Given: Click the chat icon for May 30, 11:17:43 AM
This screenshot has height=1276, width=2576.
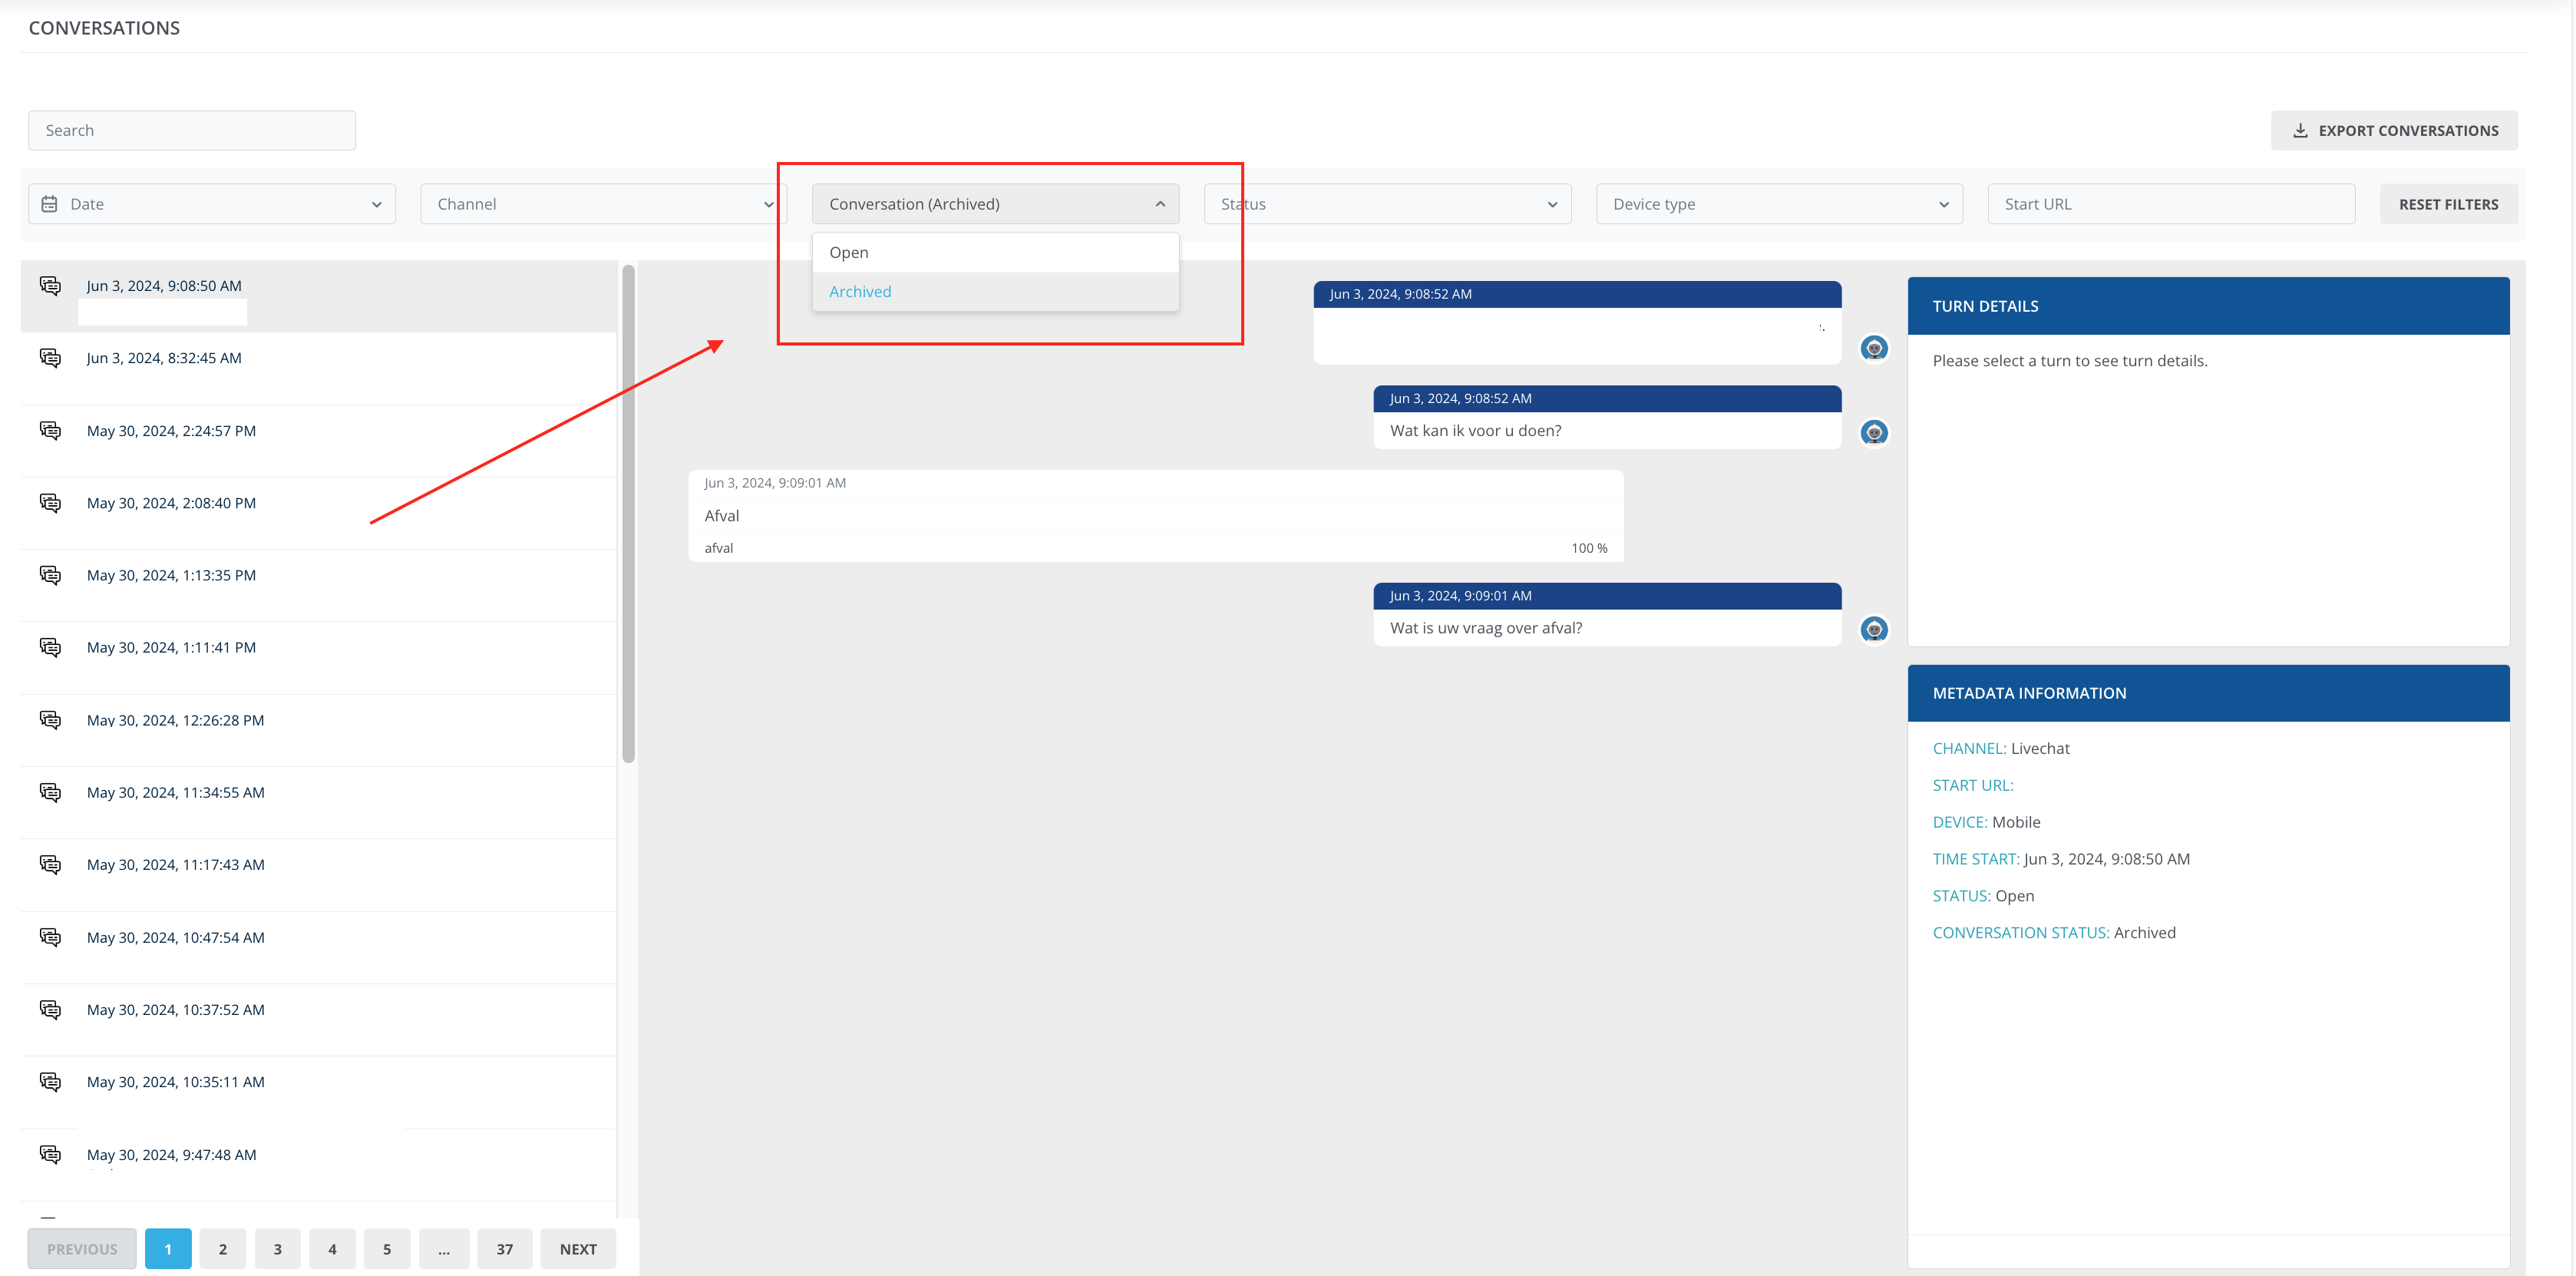Looking at the screenshot, I should (x=50, y=864).
